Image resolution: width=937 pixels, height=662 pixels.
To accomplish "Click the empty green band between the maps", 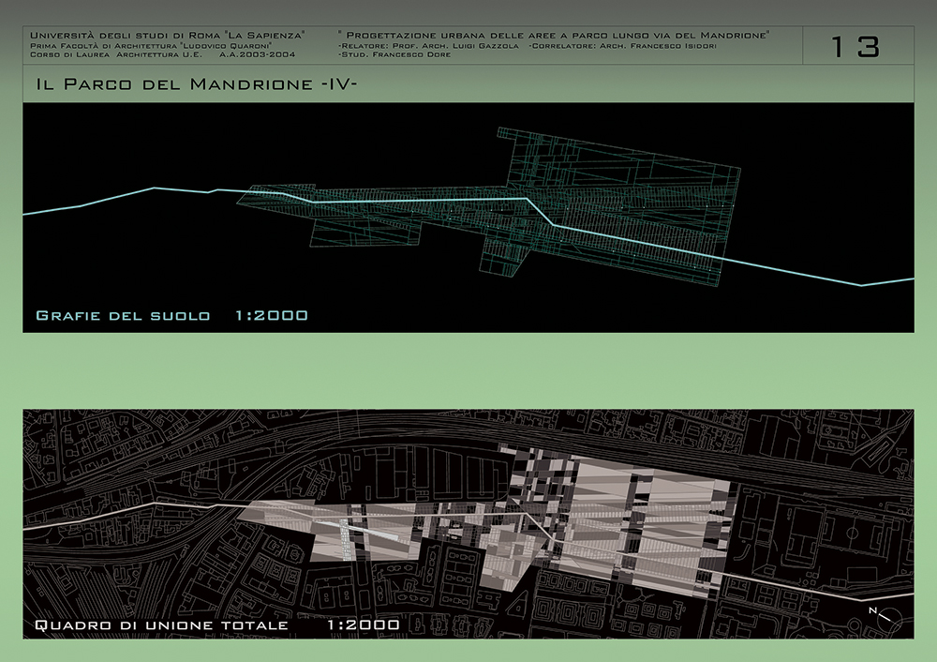I will tap(468, 370).
